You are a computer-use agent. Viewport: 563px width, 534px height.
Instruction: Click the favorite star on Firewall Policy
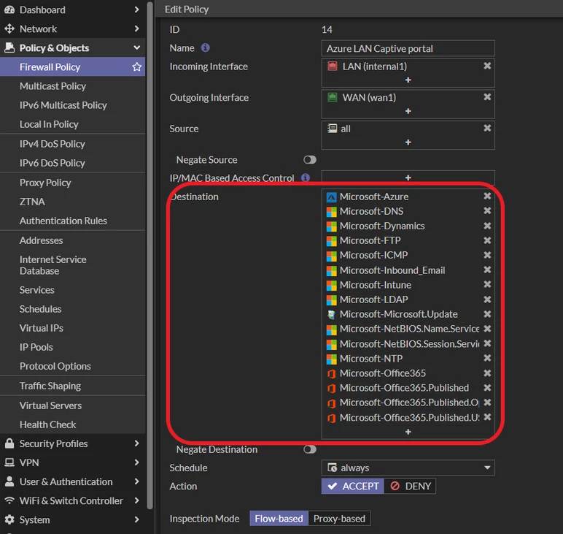tap(137, 67)
